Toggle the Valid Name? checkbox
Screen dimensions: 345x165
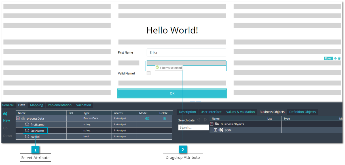pos(149,73)
